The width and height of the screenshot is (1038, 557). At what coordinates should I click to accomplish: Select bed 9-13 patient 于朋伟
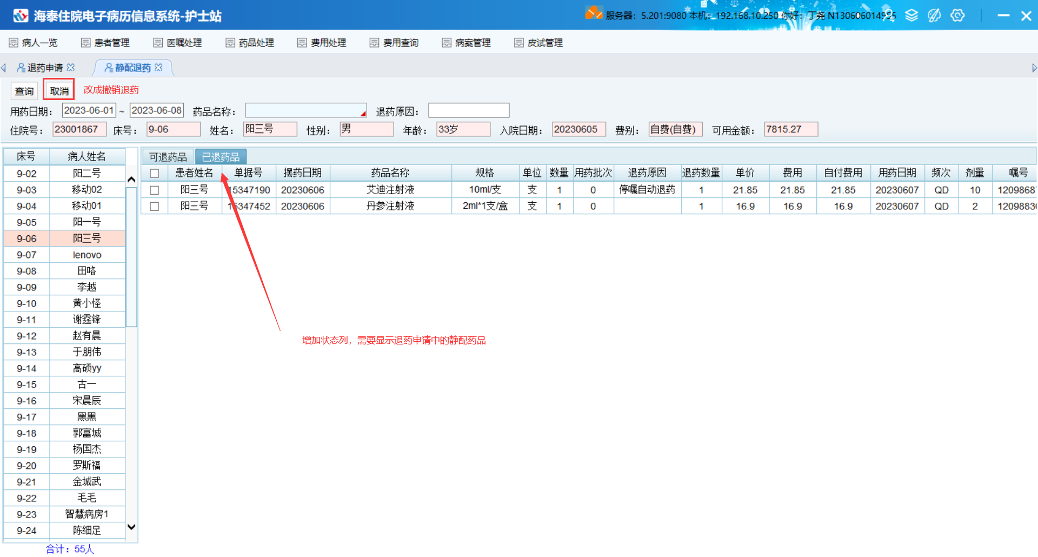pos(65,352)
